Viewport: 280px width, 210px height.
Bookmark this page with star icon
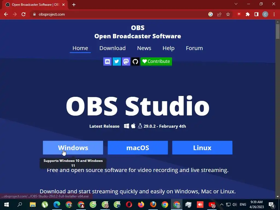(228, 14)
